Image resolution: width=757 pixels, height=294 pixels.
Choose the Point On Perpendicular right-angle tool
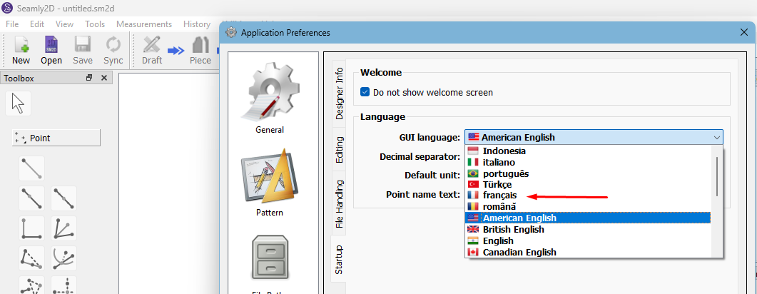[31, 228]
